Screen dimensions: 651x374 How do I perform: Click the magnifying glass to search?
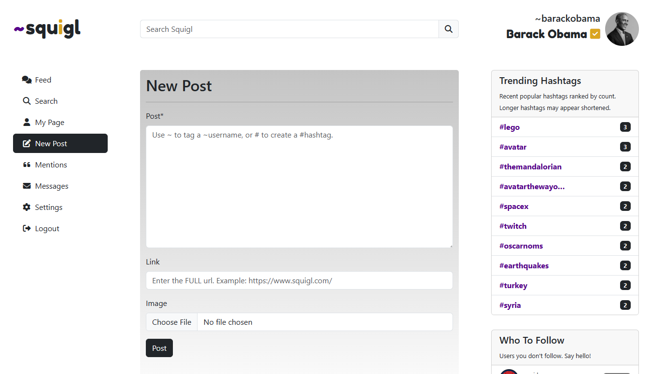click(448, 29)
